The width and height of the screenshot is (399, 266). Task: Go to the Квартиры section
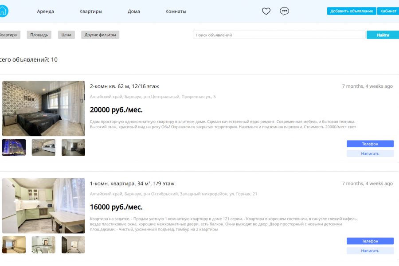coord(90,11)
